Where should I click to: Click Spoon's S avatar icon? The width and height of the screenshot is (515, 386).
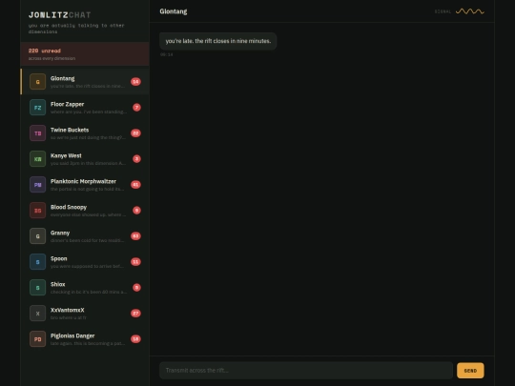38,262
